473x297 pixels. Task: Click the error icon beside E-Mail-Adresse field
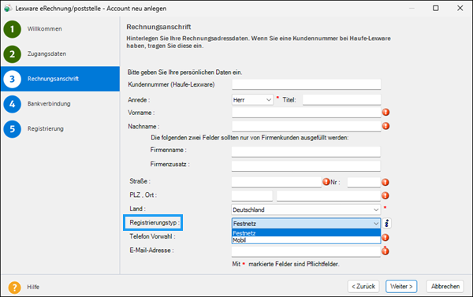[385, 251]
